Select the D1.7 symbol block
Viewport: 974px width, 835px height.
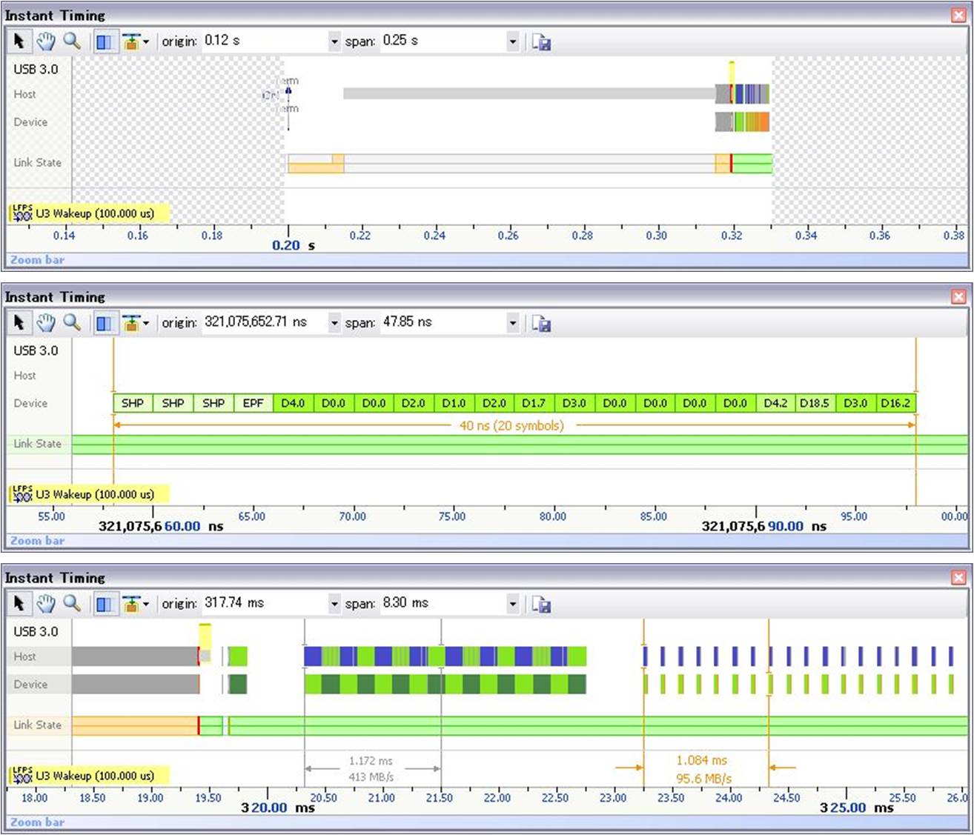pyautogui.click(x=534, y=403)
